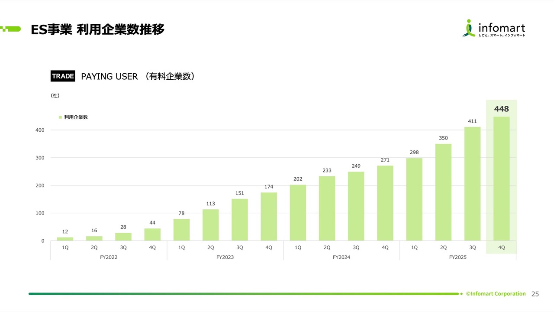Select the highlighted bar labeled 448
This screenshot has width=554, height=312.
click(502, 179)
